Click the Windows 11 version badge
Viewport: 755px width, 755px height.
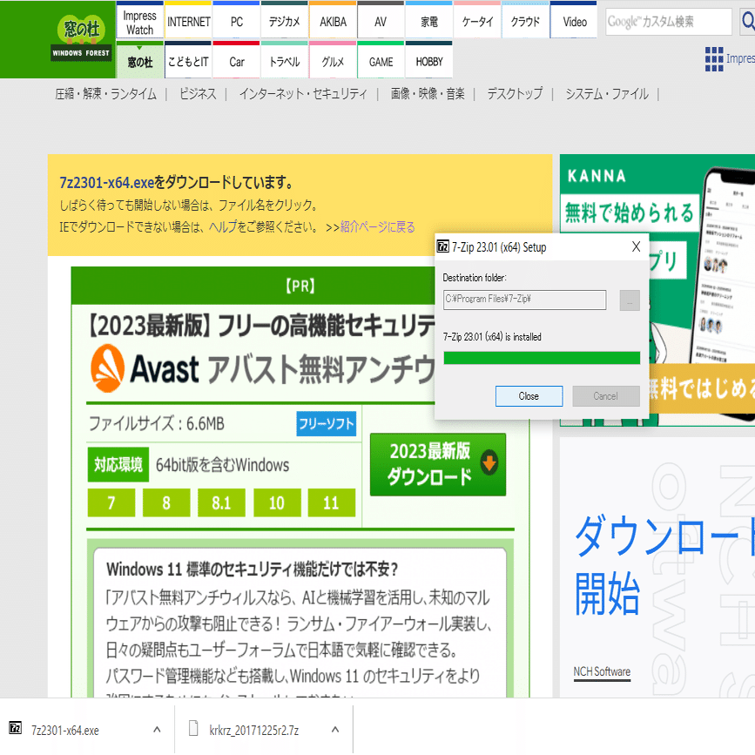[331, 502]
